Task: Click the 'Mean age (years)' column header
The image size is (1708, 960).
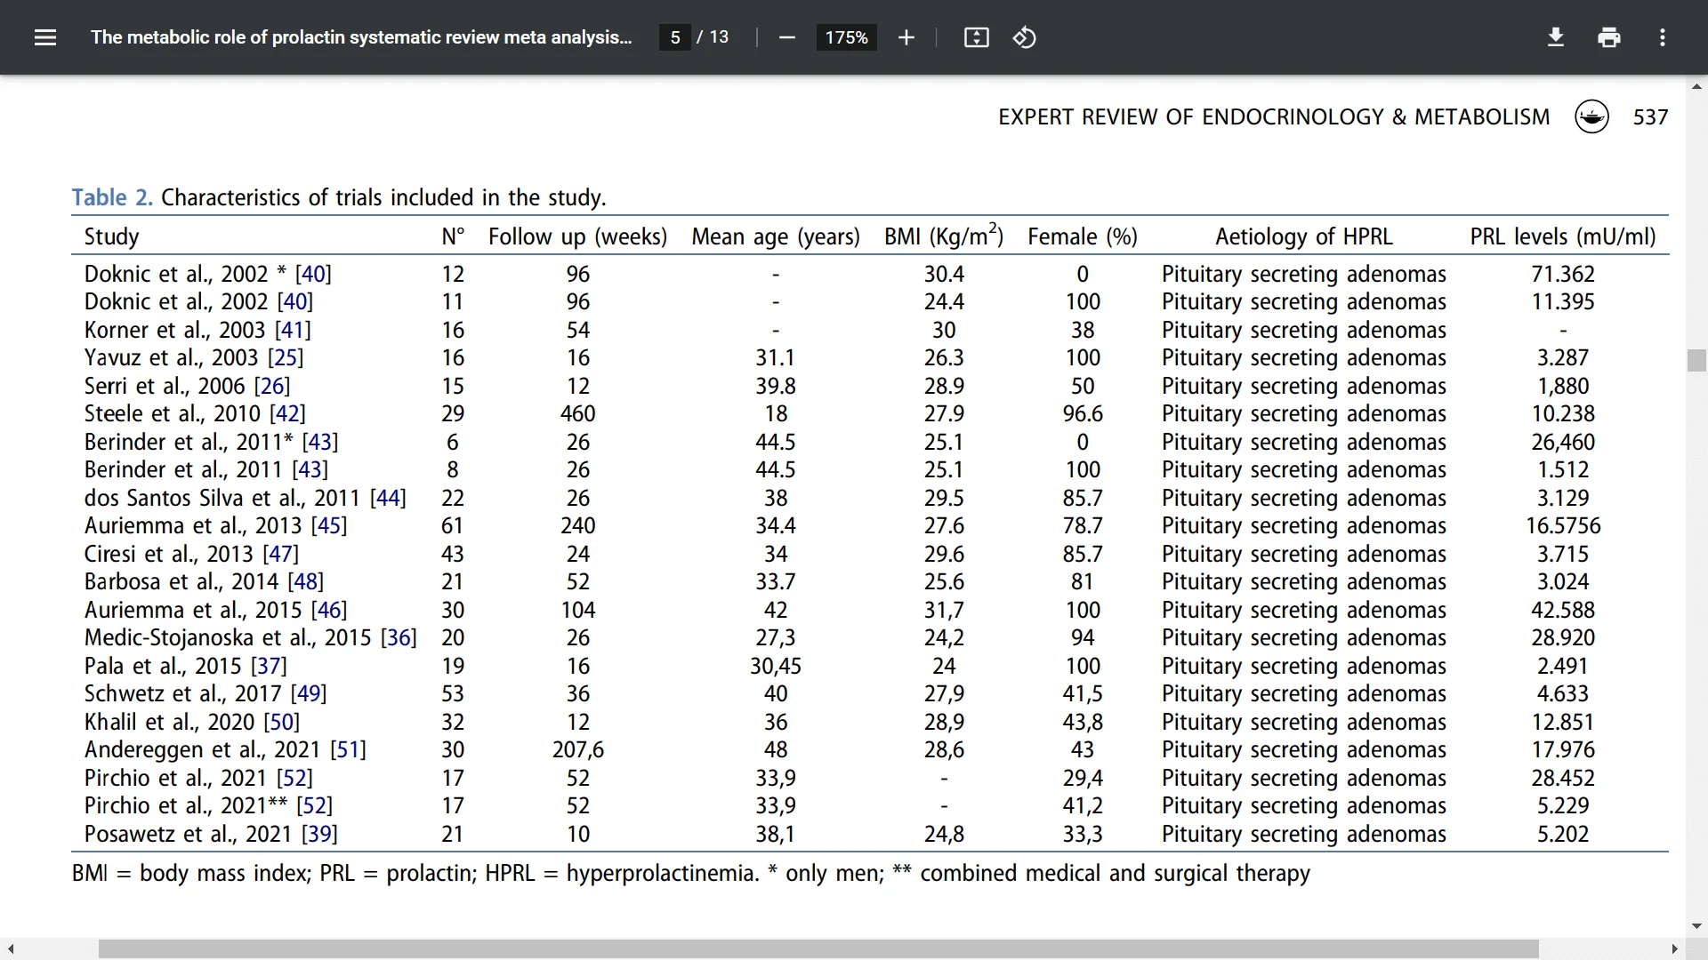Action: [776, 236]
